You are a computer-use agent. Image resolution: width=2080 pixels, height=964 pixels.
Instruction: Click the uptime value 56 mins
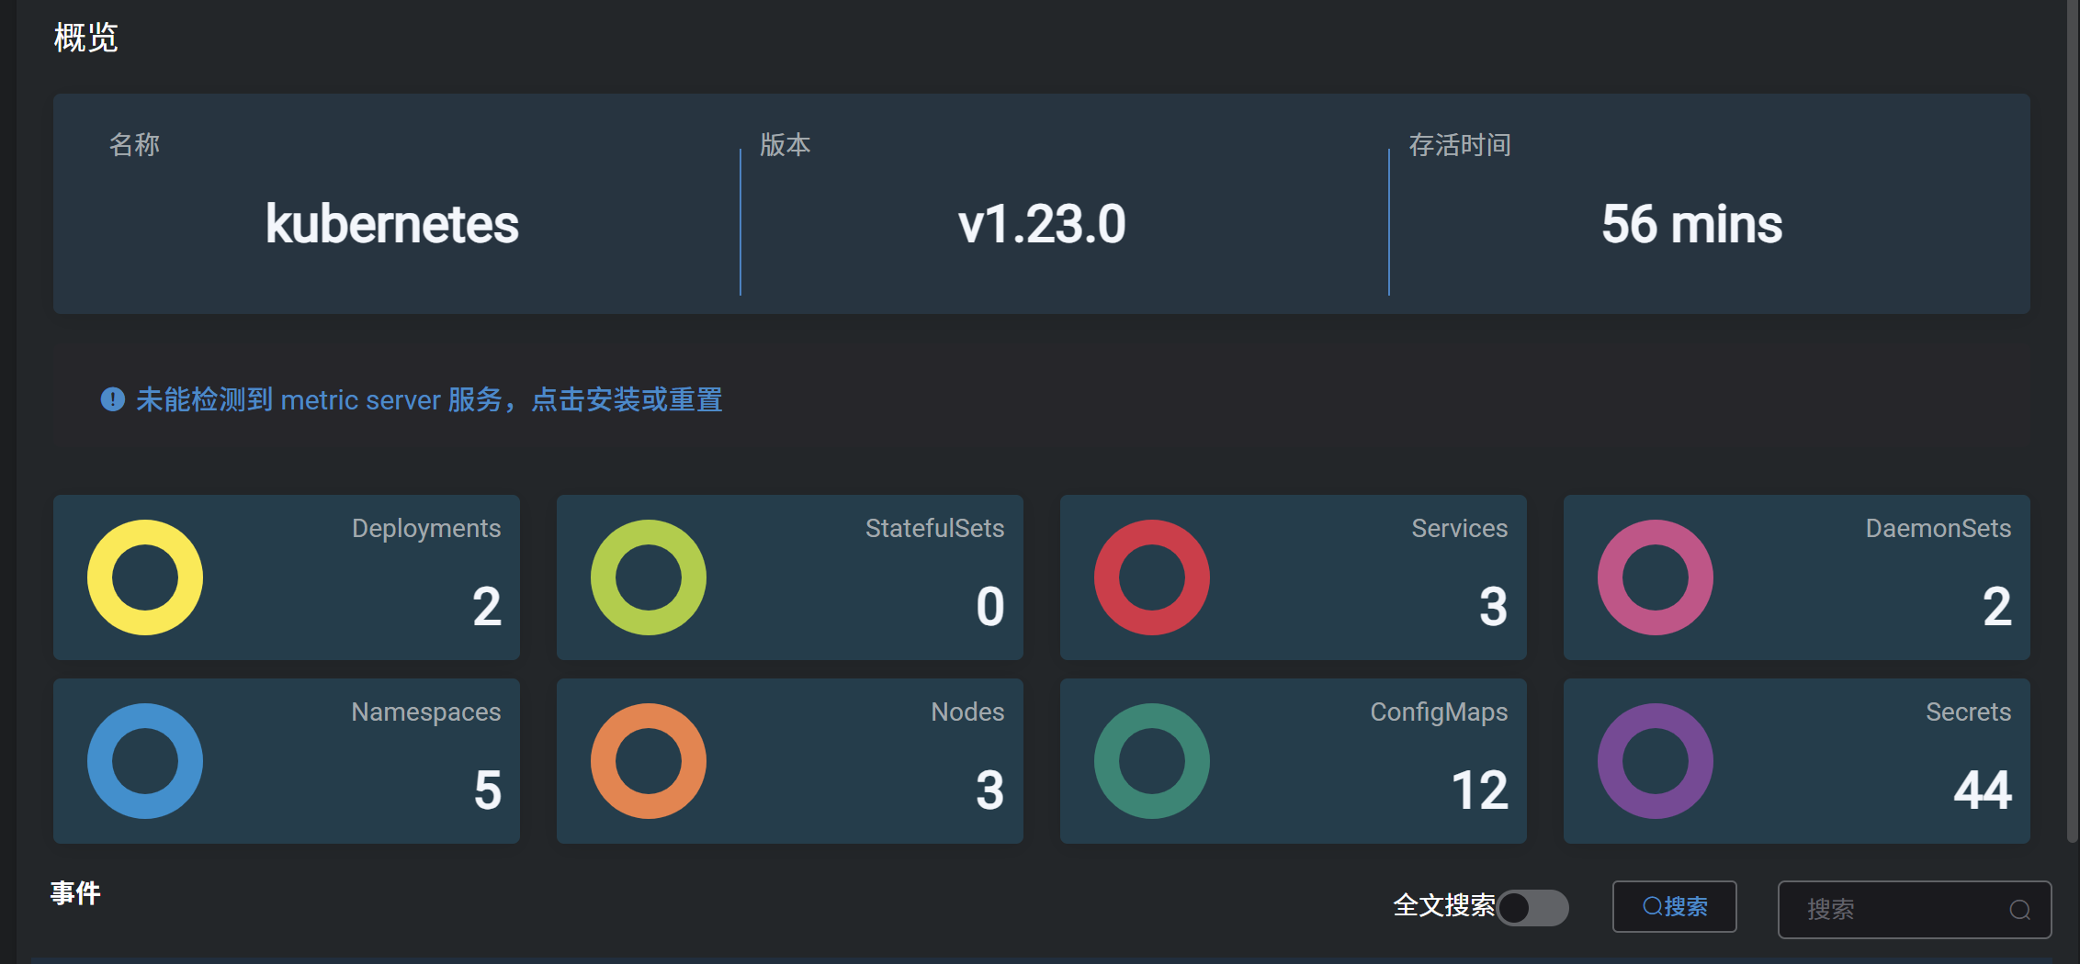(1691, 224)
